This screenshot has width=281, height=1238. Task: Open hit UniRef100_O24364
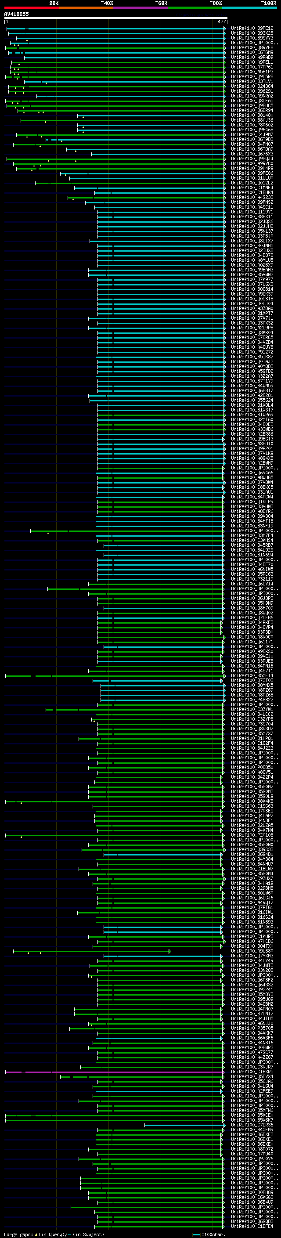point(252,87)
